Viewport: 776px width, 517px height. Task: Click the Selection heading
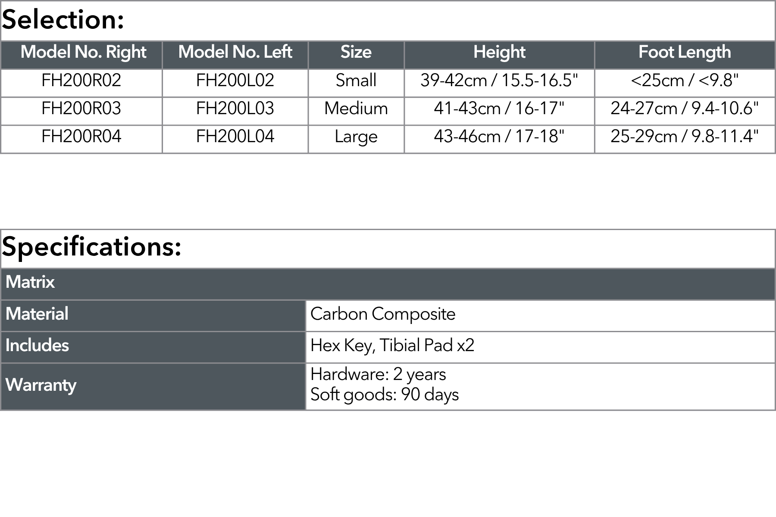(x=63, y=20)
